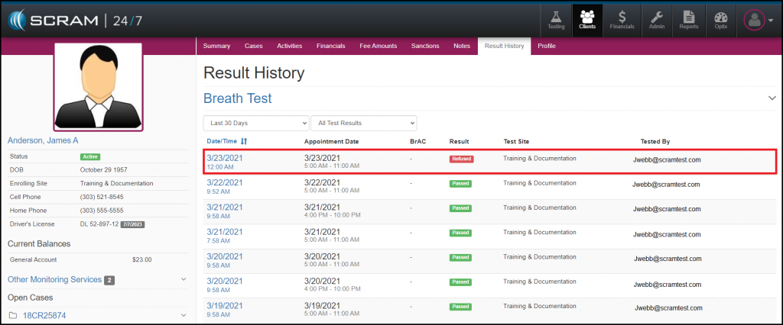Open the All Test Results dropdown
Image resolution: width=783 pixels, height=325 pixels.
[x=364, y=123]
